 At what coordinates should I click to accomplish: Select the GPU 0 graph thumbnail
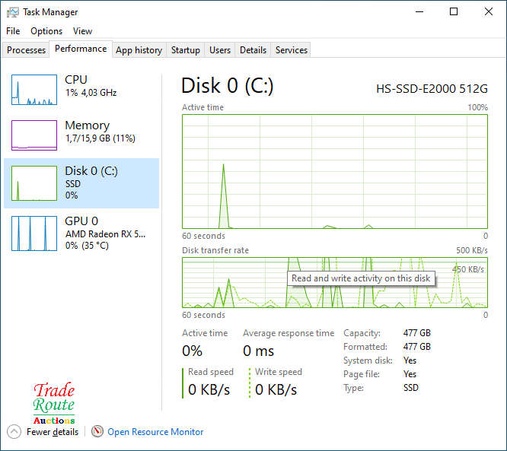[34, 233]
